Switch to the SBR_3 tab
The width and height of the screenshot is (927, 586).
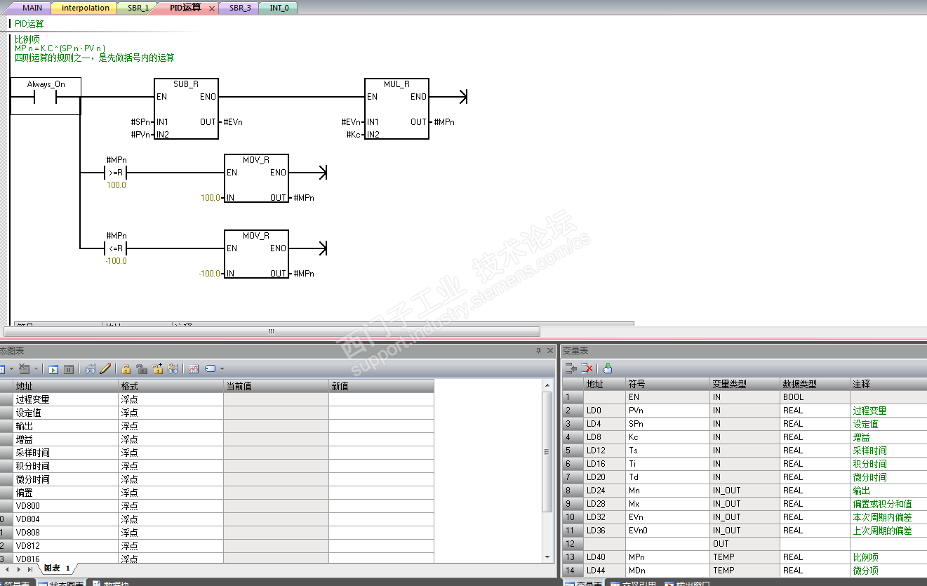pyautogui.click(x=240, y=8)
